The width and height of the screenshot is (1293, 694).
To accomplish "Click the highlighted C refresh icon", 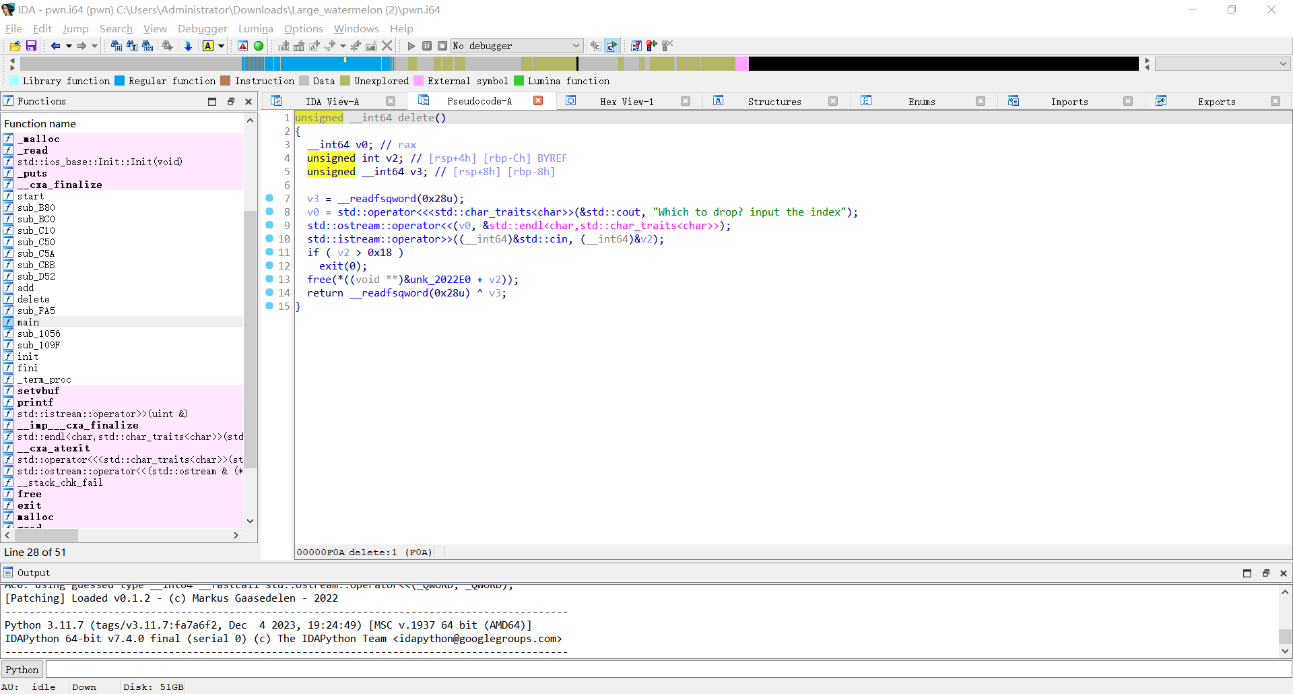I will tap(612, 46).
